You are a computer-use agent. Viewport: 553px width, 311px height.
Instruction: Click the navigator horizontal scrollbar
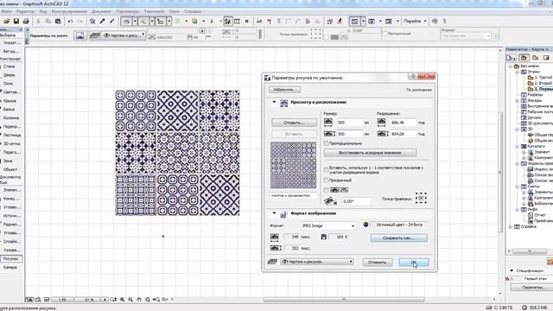click(x=530, y=251)
